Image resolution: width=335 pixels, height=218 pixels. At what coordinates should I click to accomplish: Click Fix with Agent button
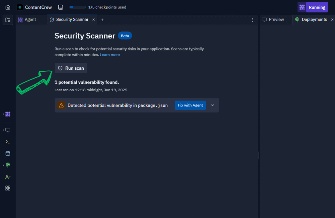pos(190,105)
